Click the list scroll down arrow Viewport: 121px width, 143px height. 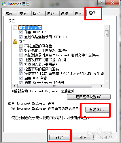pos(107,81)
